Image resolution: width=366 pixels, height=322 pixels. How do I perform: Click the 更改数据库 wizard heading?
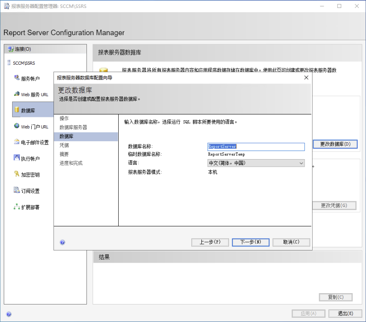tap(75, 90)
